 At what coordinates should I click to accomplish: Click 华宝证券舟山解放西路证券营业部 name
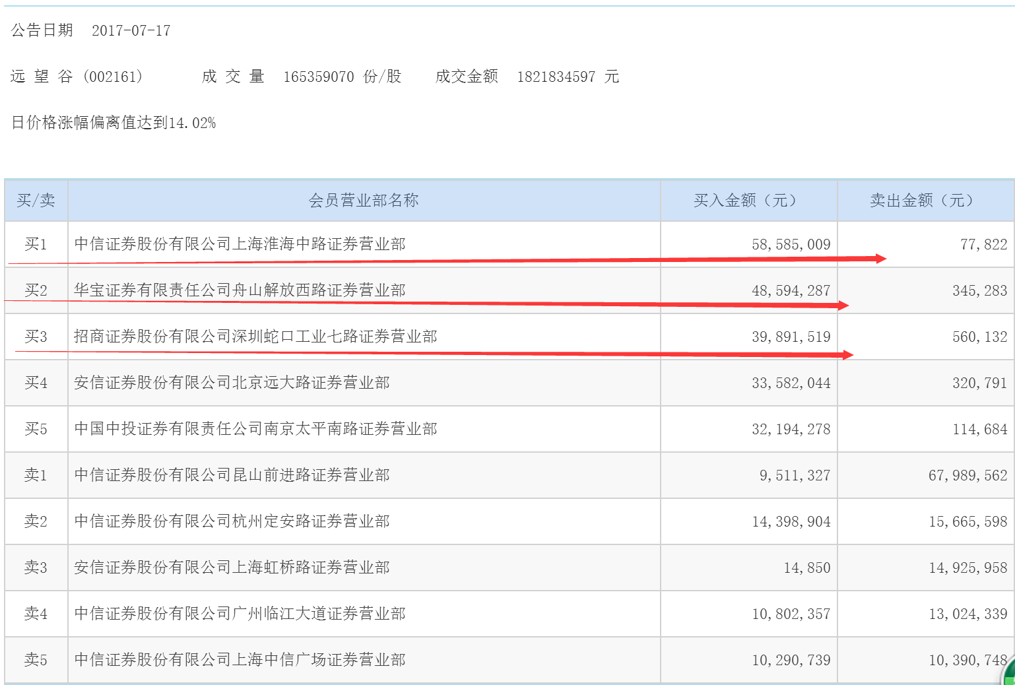coord(240,290)
